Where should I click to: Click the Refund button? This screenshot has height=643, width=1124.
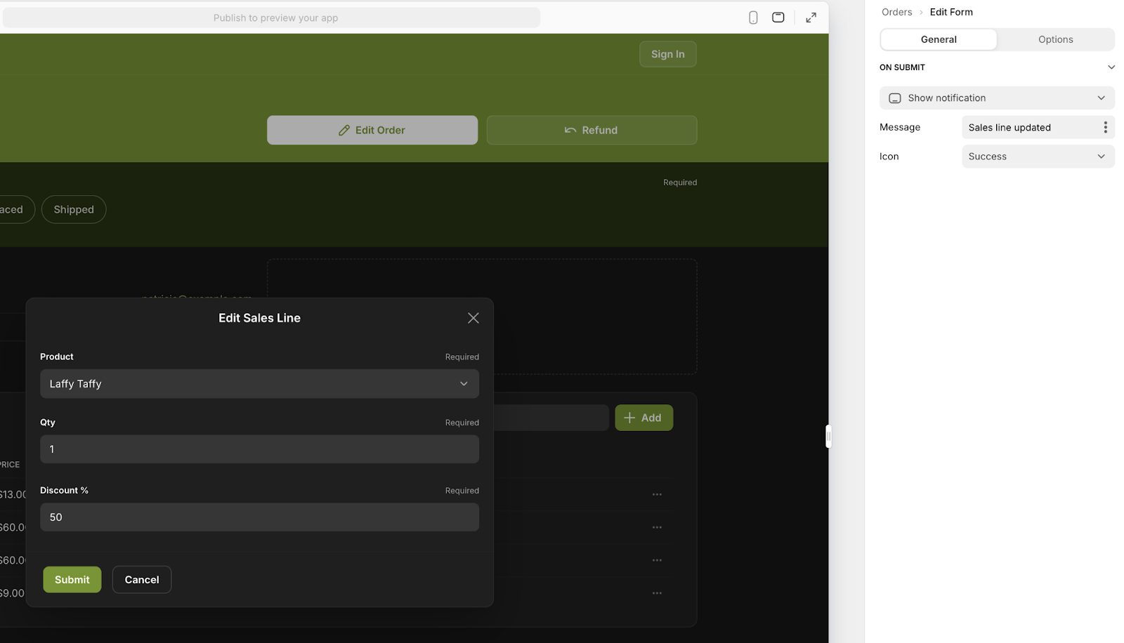592,130
